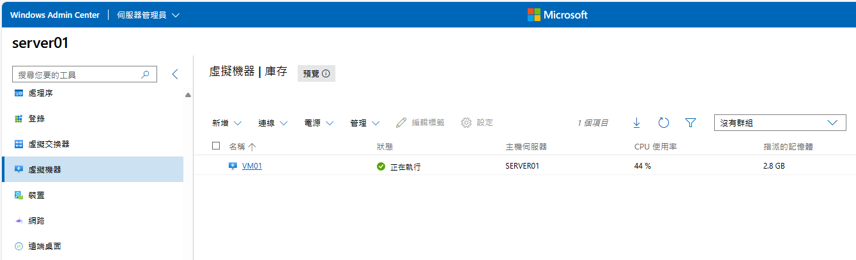Open the 連線 dropdown
Image resolution: width=856 pixels, height=260 pixels.
273,123
